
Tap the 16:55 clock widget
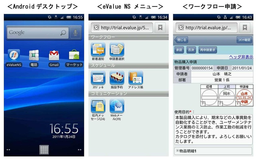click(x=64, y=129)
